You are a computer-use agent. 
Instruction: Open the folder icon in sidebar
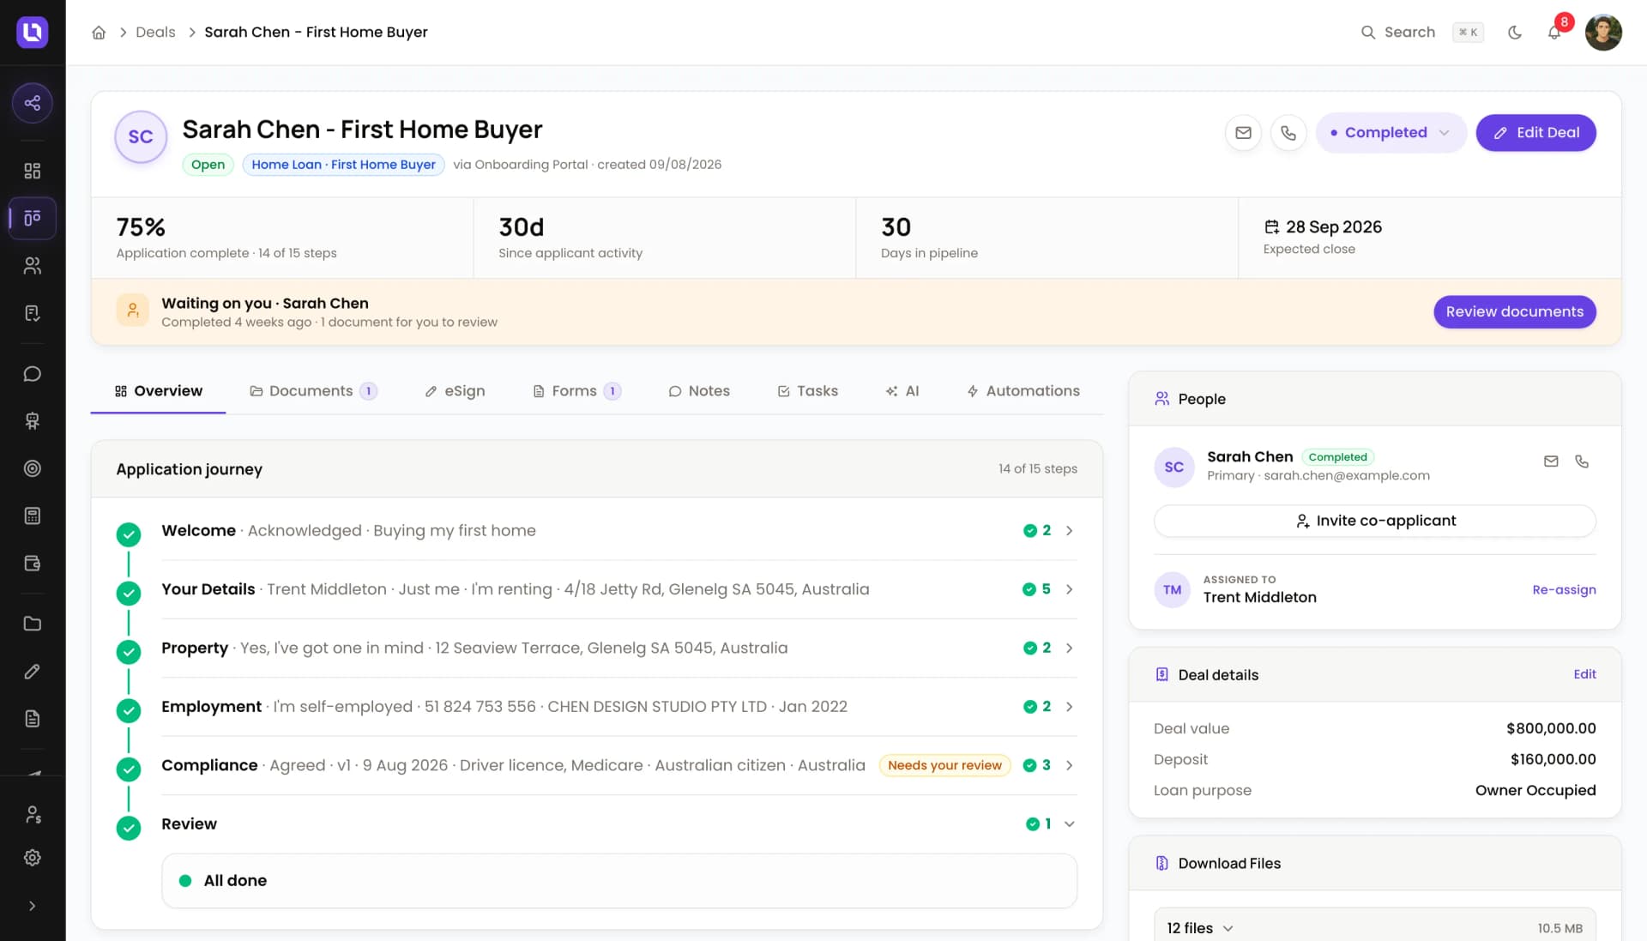coord(33,624)
